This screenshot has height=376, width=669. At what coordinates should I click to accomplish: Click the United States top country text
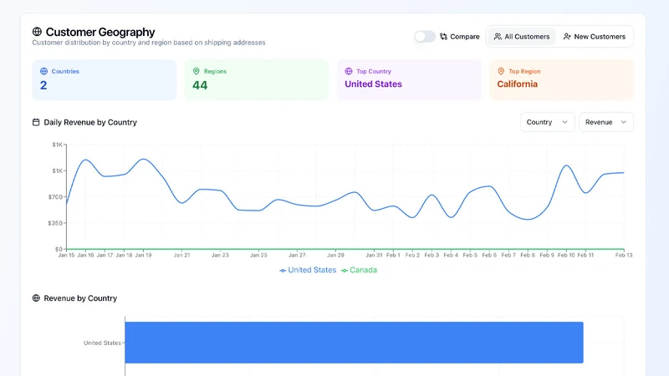click(373, 84)
